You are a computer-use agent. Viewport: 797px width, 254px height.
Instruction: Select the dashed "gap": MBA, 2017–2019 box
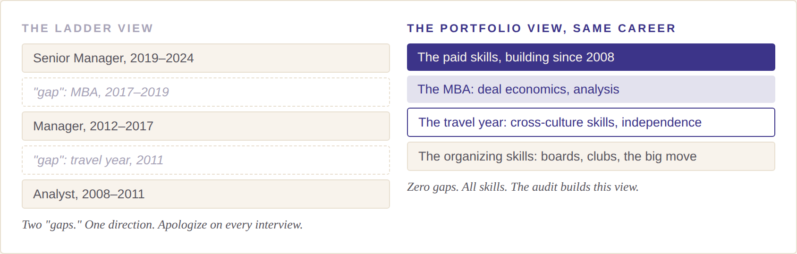pyautogui.click(x=206, y=92)
